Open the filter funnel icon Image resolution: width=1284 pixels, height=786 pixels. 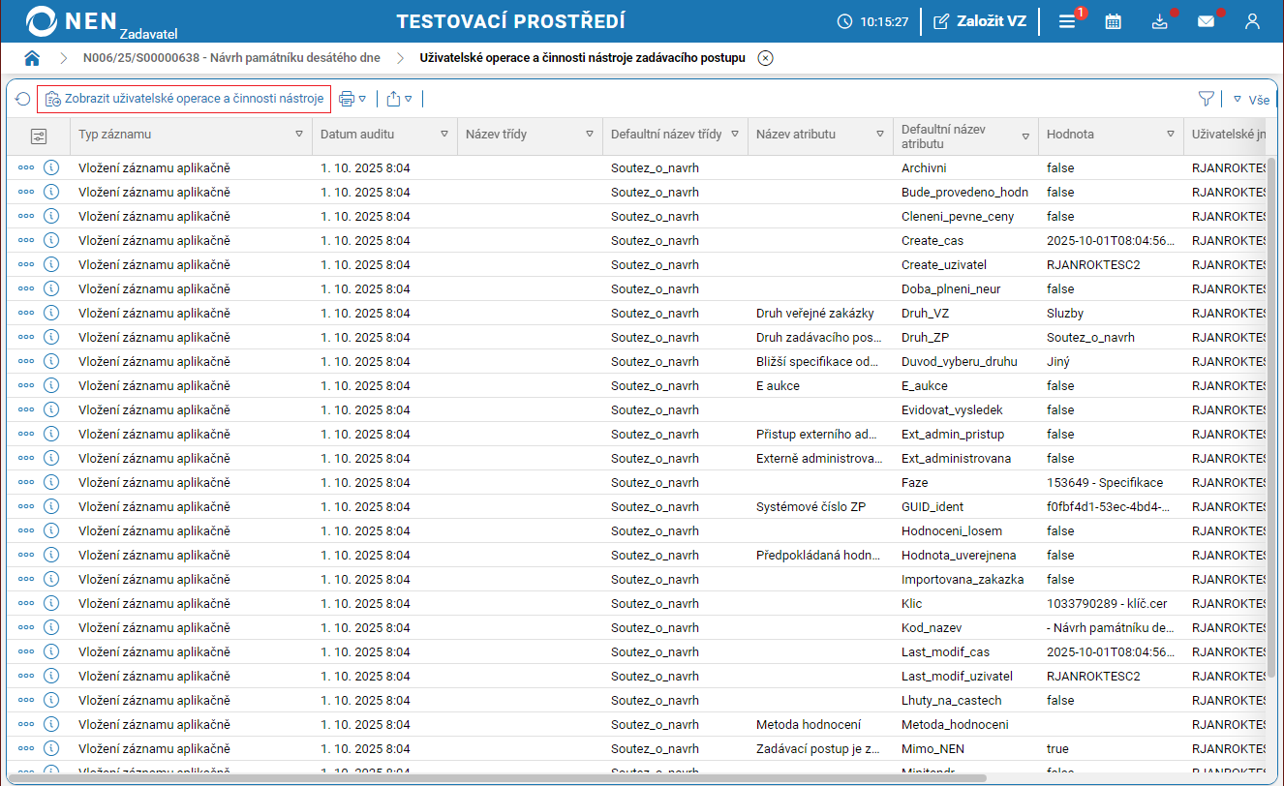point(1206,99)
